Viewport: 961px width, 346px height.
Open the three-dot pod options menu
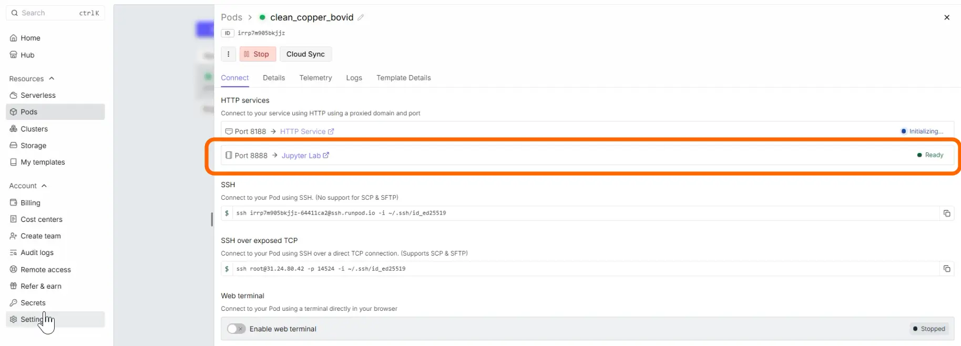(228, 54)
